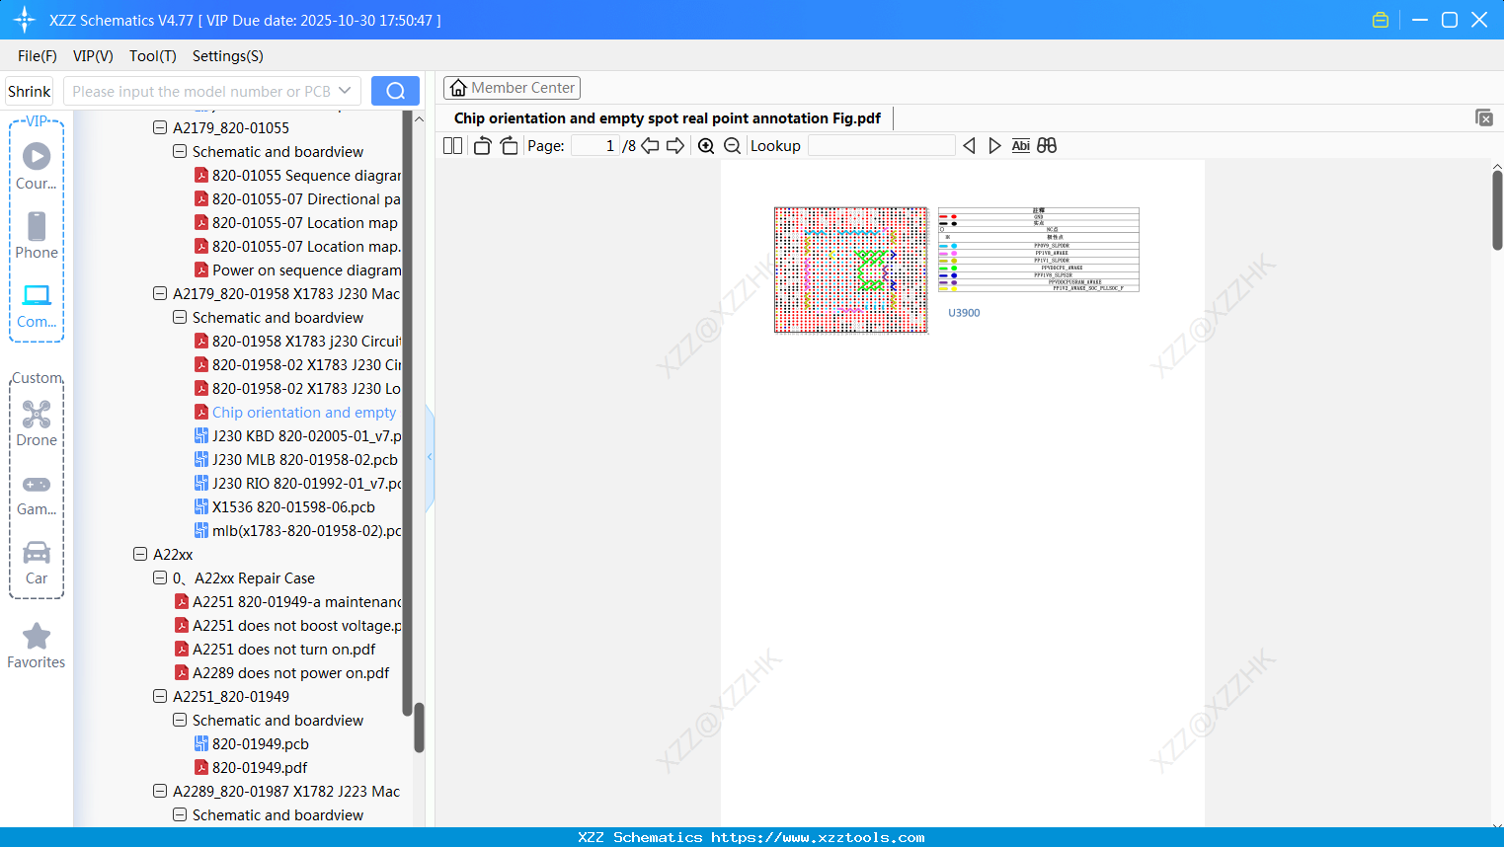This screenshot has width=1504, height=847.
Task: Select the Chip orientation PDF document tab
Action: 668,118
